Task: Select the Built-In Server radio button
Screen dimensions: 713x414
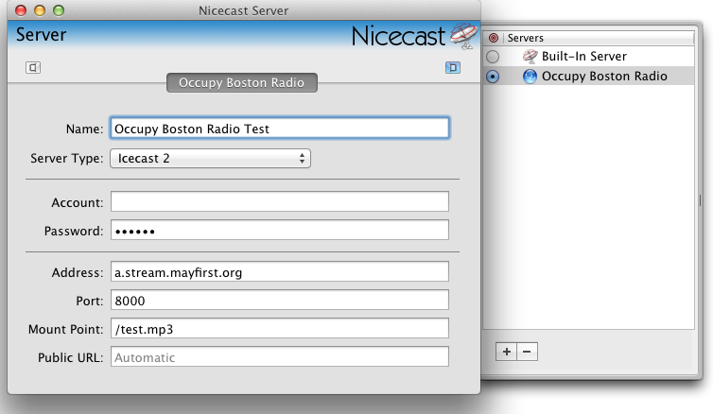Action: click(x=493, y=57)
